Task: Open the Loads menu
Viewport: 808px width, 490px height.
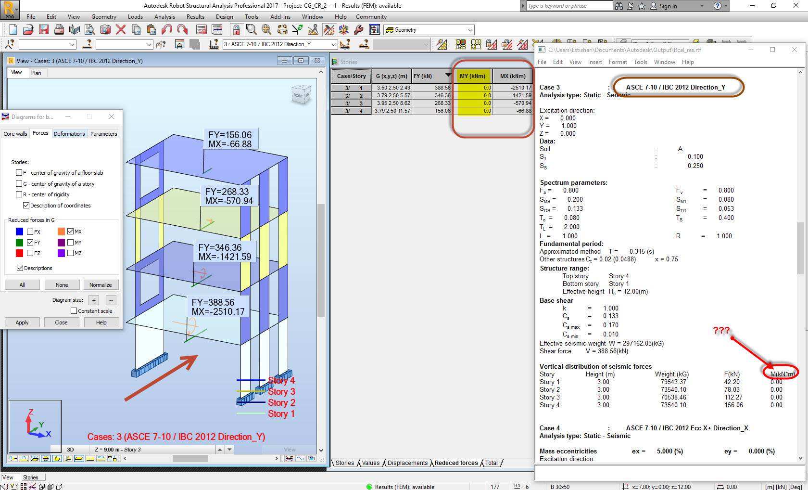Action: coord(135,17)
